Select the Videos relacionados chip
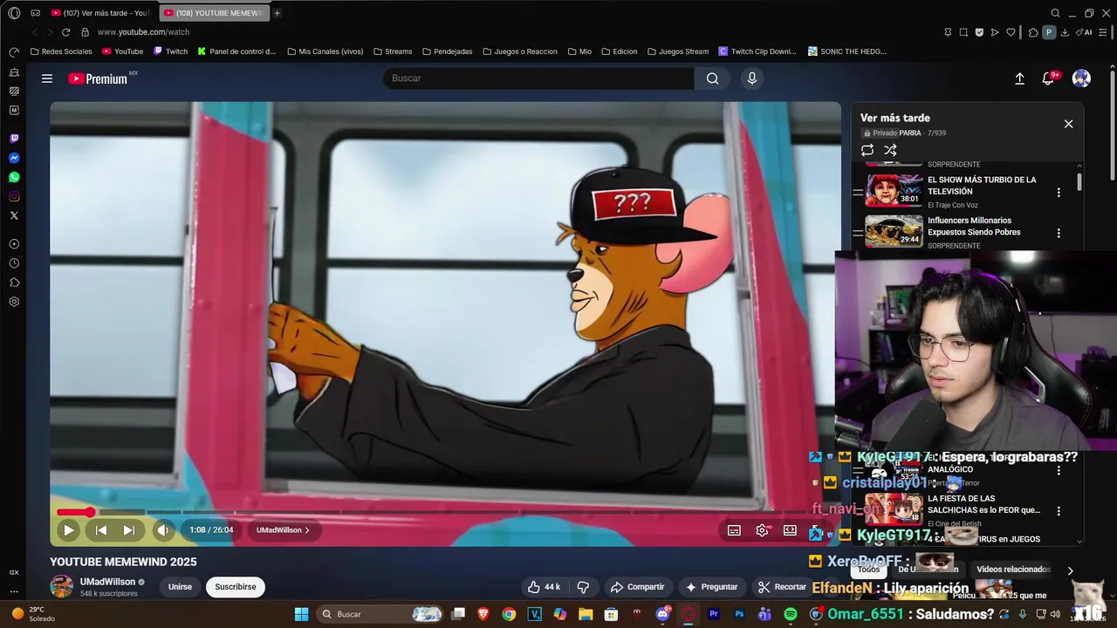Image resolution: width=1117 pixels, height=628 pixels. tap(1013, 570)
